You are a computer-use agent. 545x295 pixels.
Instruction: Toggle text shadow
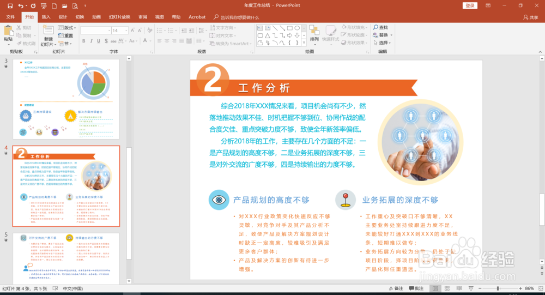tap(106, 41)
